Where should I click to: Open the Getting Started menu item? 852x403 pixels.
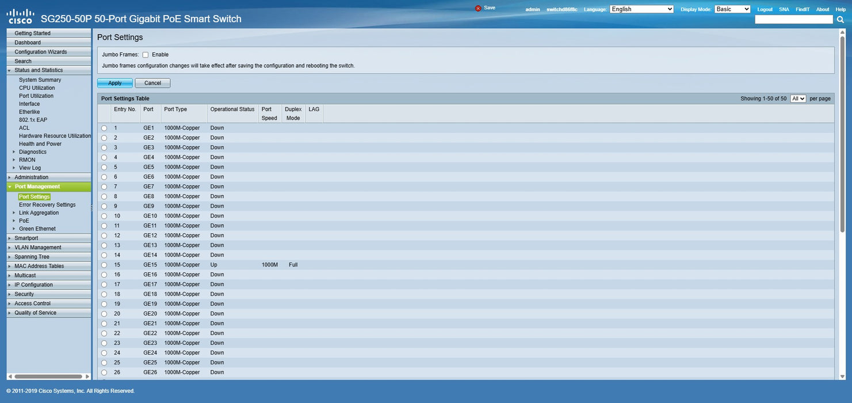(x=49, y=33)
